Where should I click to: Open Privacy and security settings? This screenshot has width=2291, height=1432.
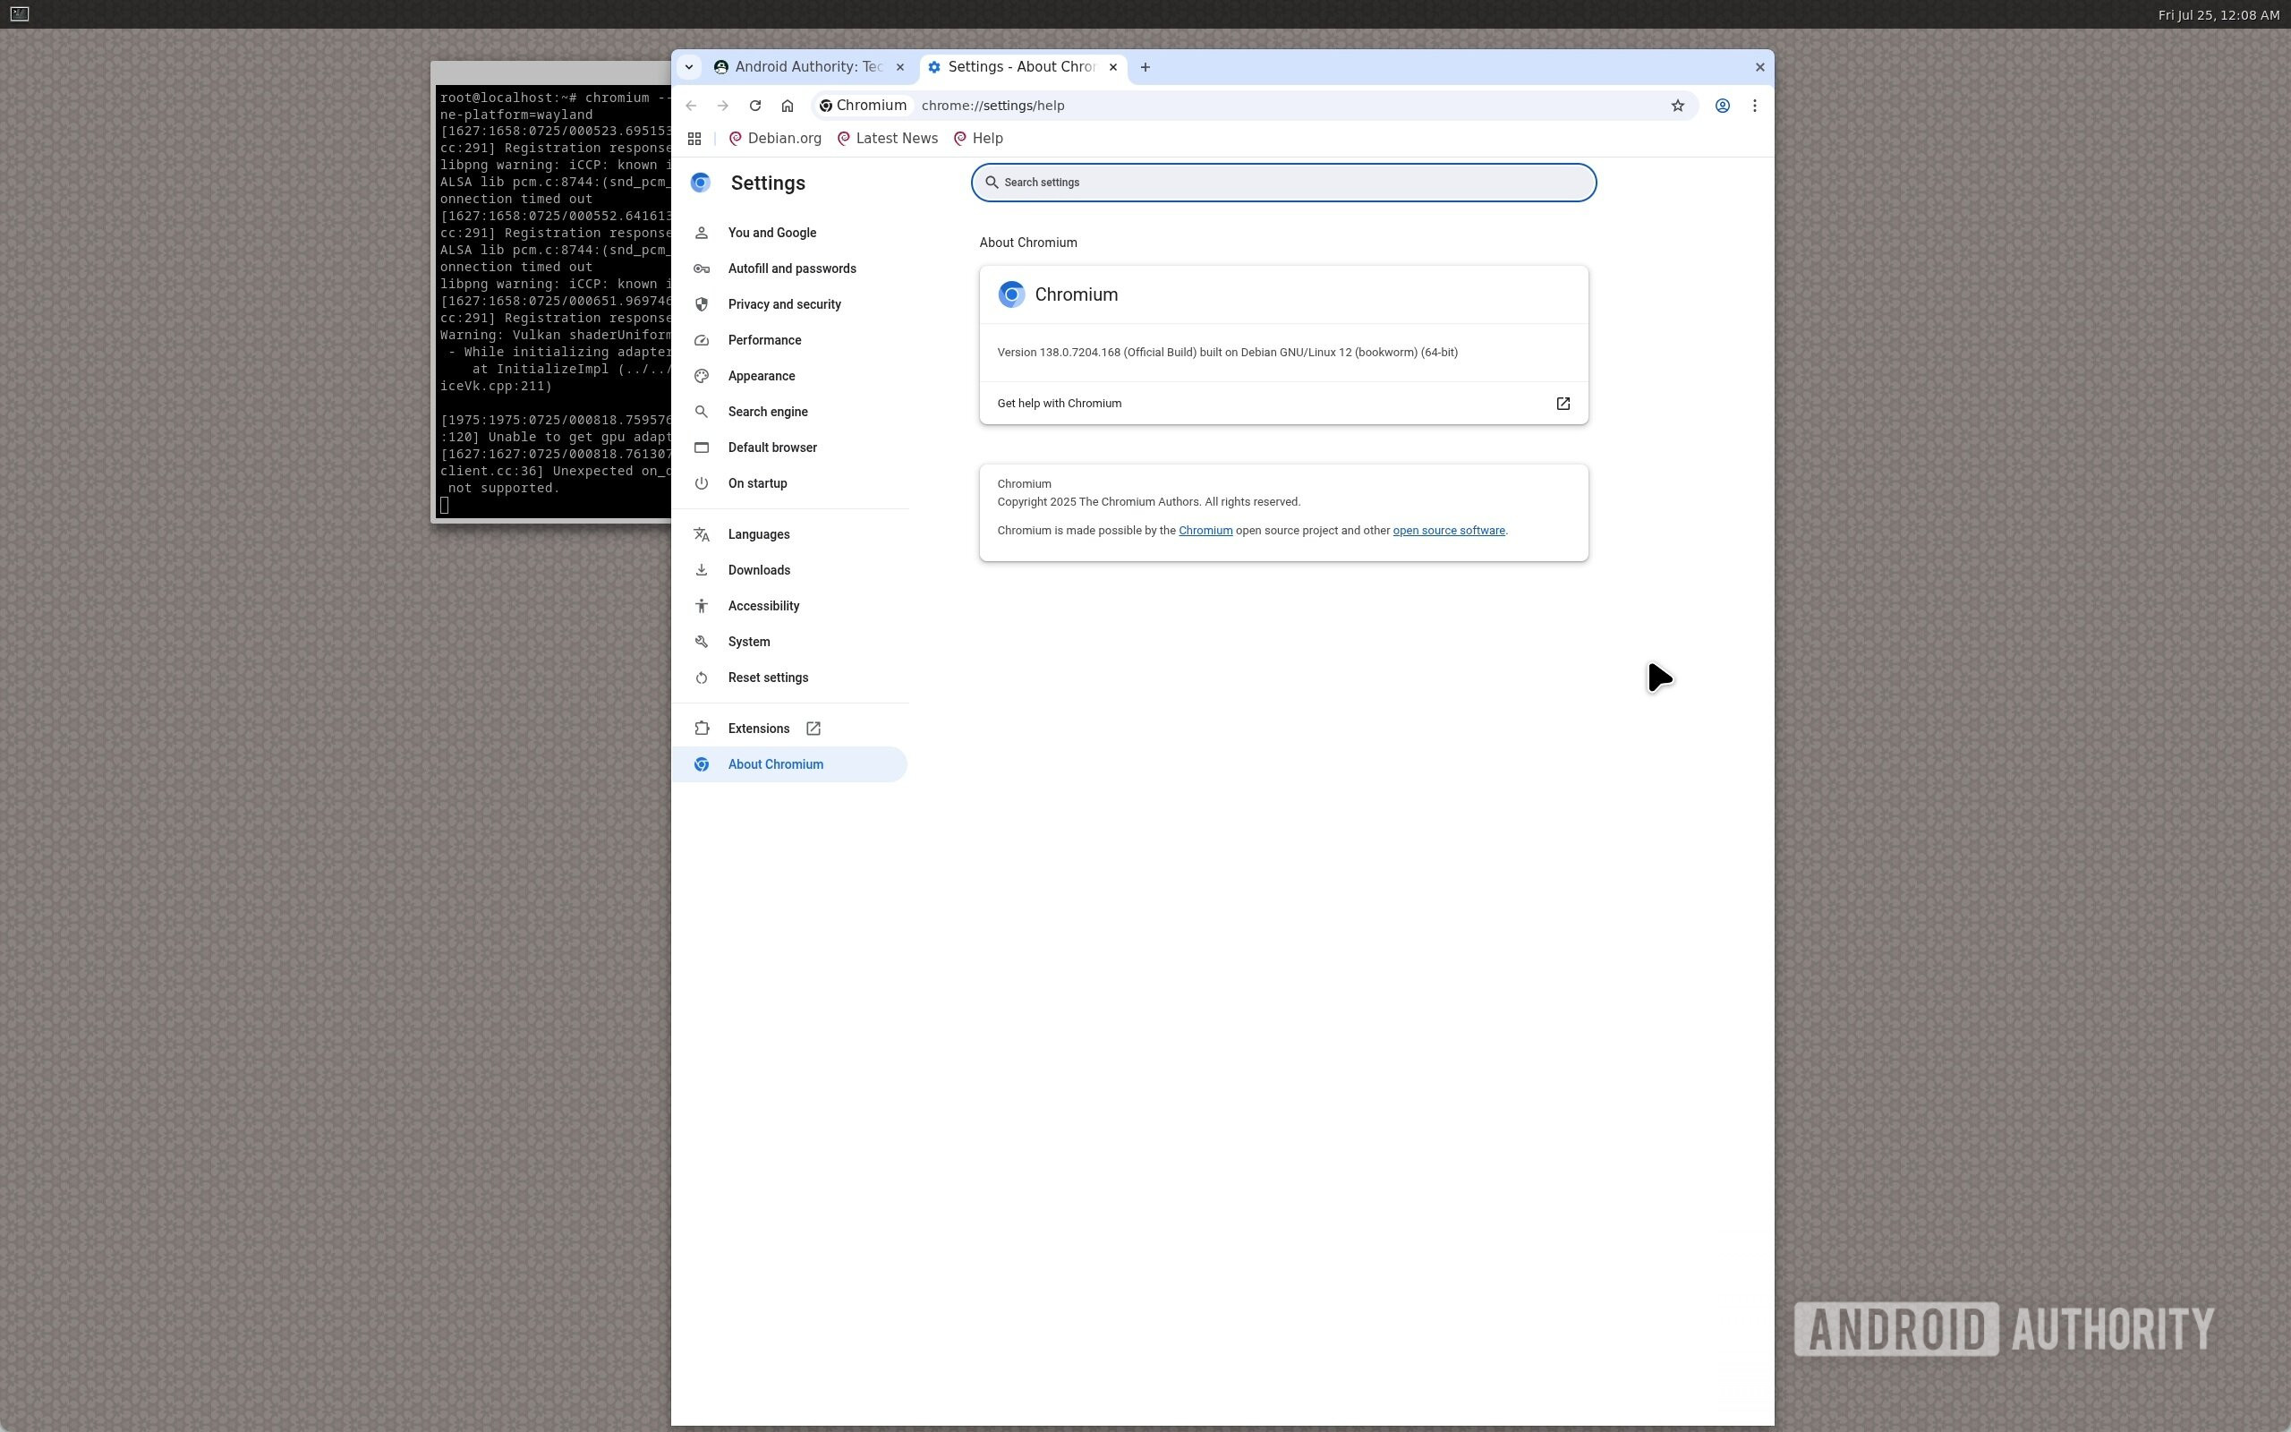(784, 305)
